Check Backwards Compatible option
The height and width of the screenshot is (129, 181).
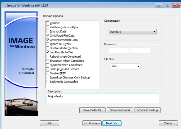click(x=48, y=82)
